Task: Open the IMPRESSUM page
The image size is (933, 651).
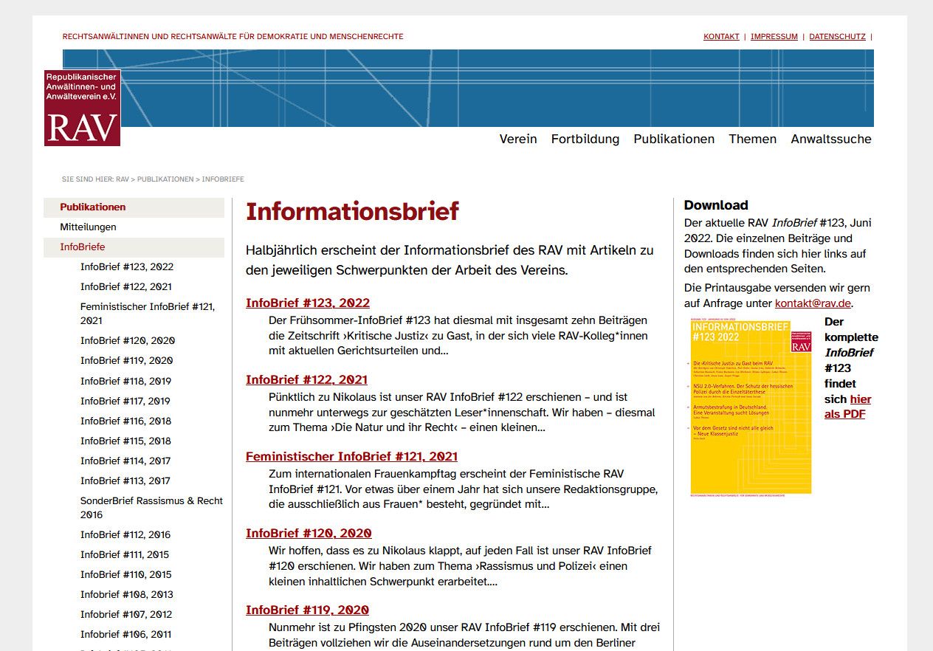Action: coord(774,36)
